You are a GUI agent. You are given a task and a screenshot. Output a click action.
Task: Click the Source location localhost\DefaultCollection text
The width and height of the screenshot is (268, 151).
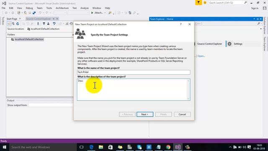pyautogui.click(x=45, y=29)
